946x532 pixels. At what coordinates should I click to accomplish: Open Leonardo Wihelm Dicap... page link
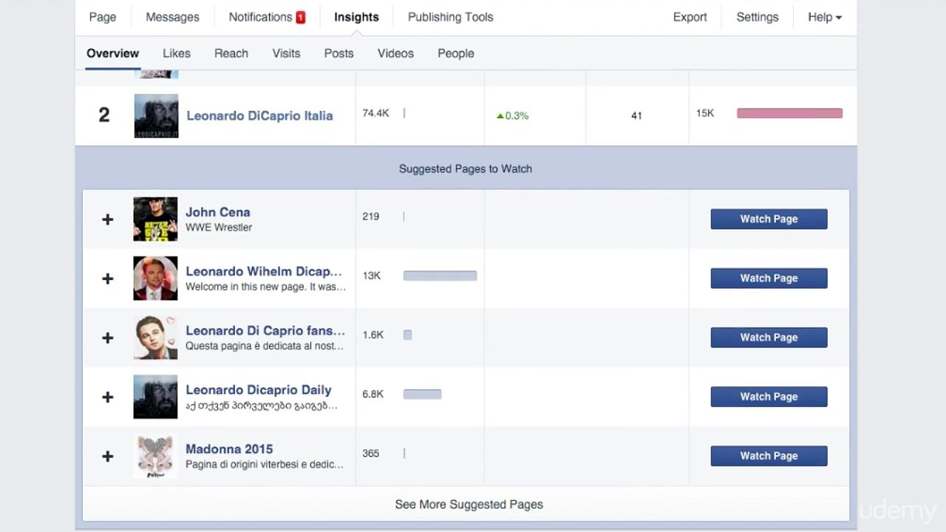[264, 271]
